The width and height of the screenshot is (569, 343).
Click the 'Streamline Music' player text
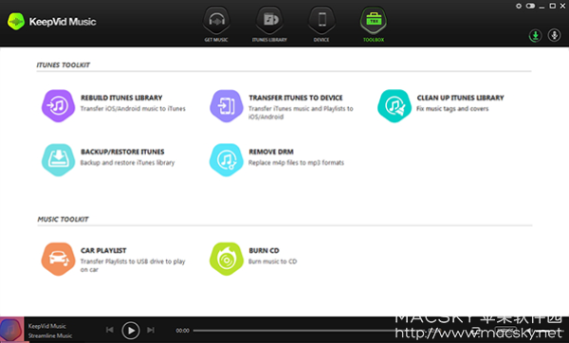[50, 335]
